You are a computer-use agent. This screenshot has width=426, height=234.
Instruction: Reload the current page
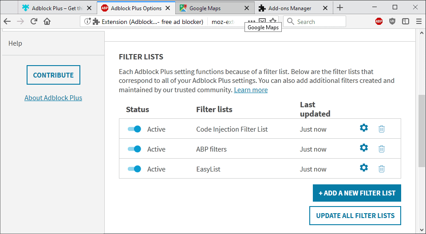coord(34,21)
